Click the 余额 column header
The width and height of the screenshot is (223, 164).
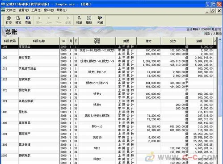(x=199, y=41)
